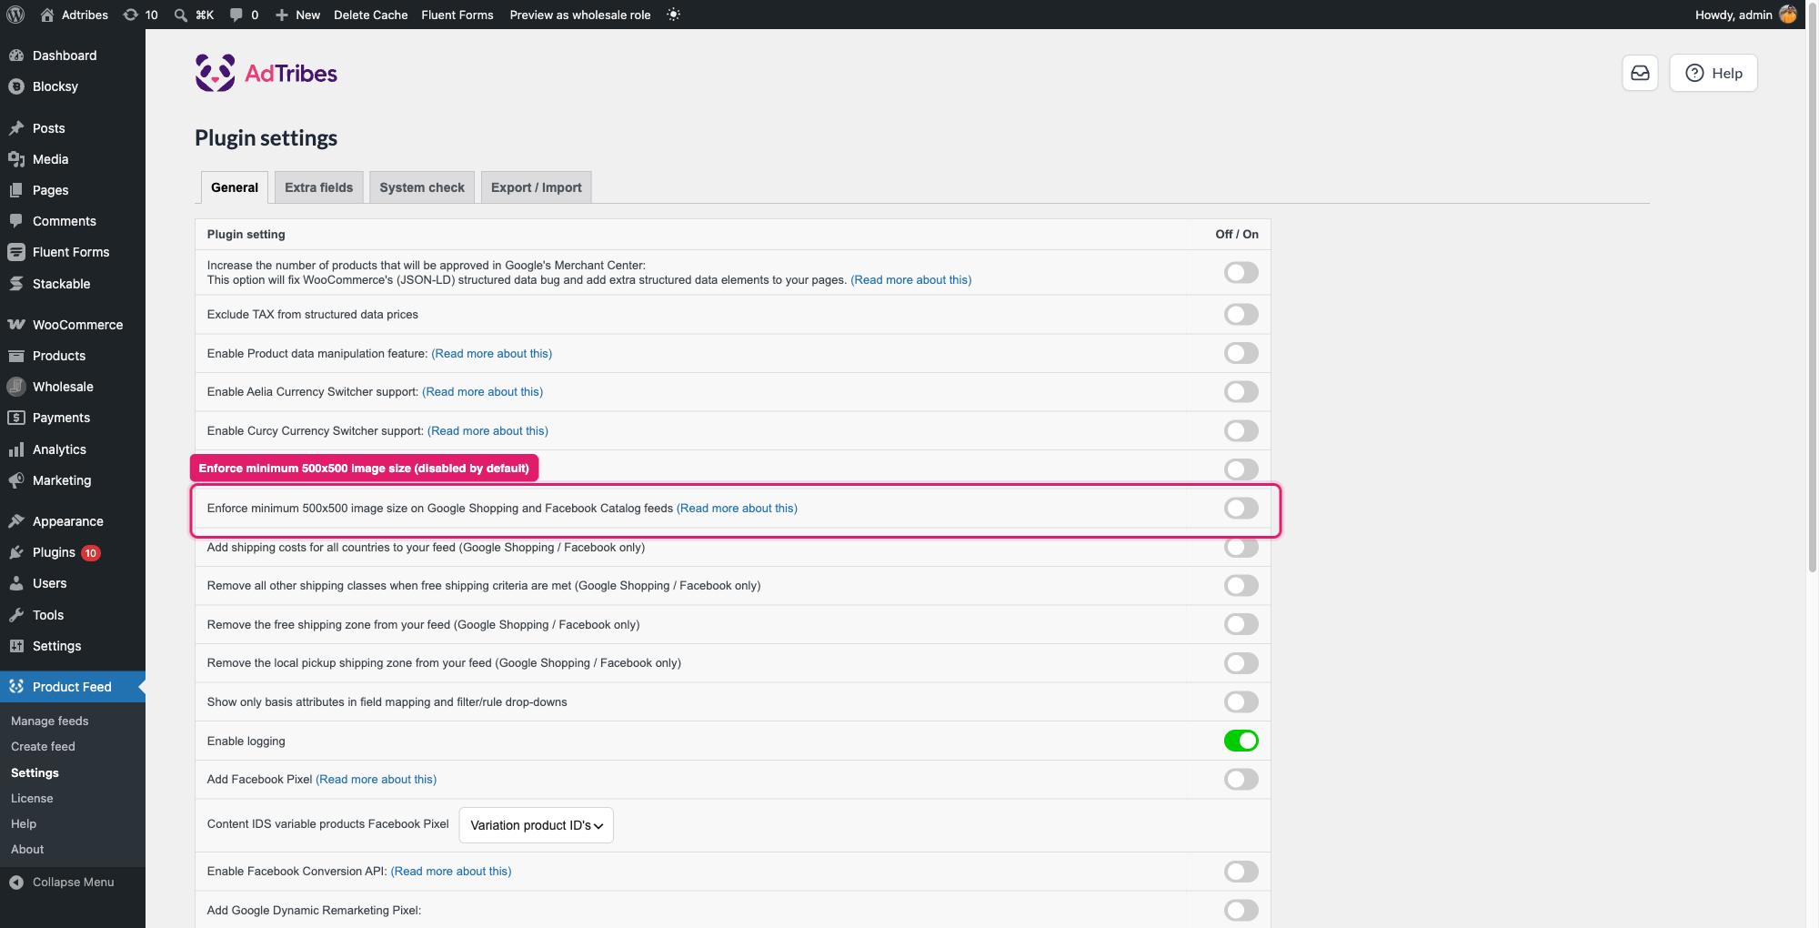Switch to the System check tab
The width and height of the screenshot is (1819, 928).
point(422,187)
